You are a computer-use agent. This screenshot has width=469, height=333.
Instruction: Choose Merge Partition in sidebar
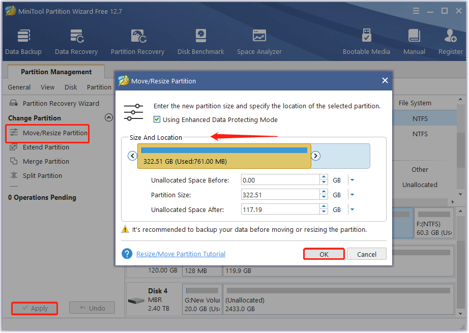click(40, 162)
